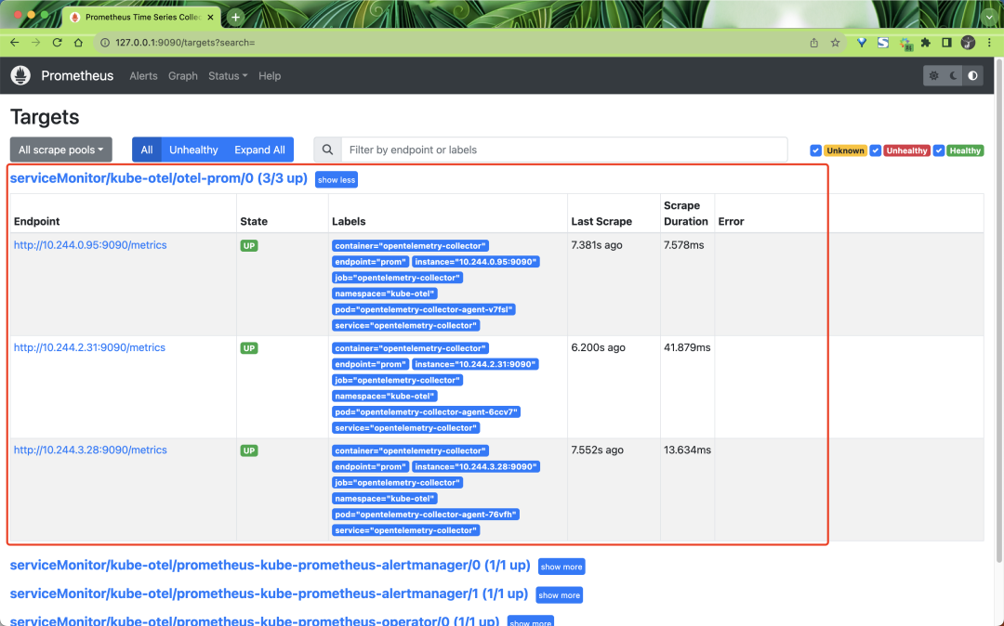Click the site info icon in address bar

[x=105, y=43]
